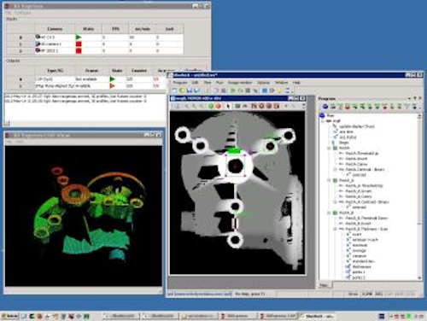Click the green circle icon in the image window toolbar
The height and width of the screenshot is (321, 427).
211,106
